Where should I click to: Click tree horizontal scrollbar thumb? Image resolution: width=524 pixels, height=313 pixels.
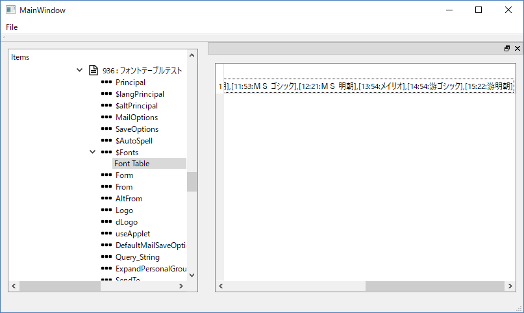click(60, 286)
